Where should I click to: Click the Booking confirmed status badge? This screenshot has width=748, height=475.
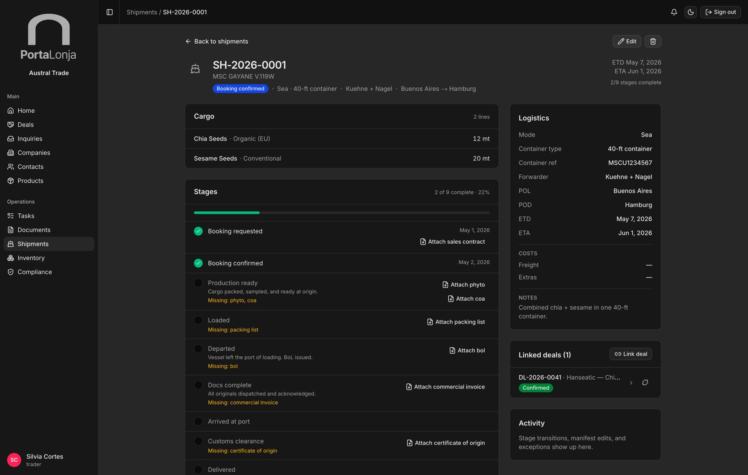(240, 89)
